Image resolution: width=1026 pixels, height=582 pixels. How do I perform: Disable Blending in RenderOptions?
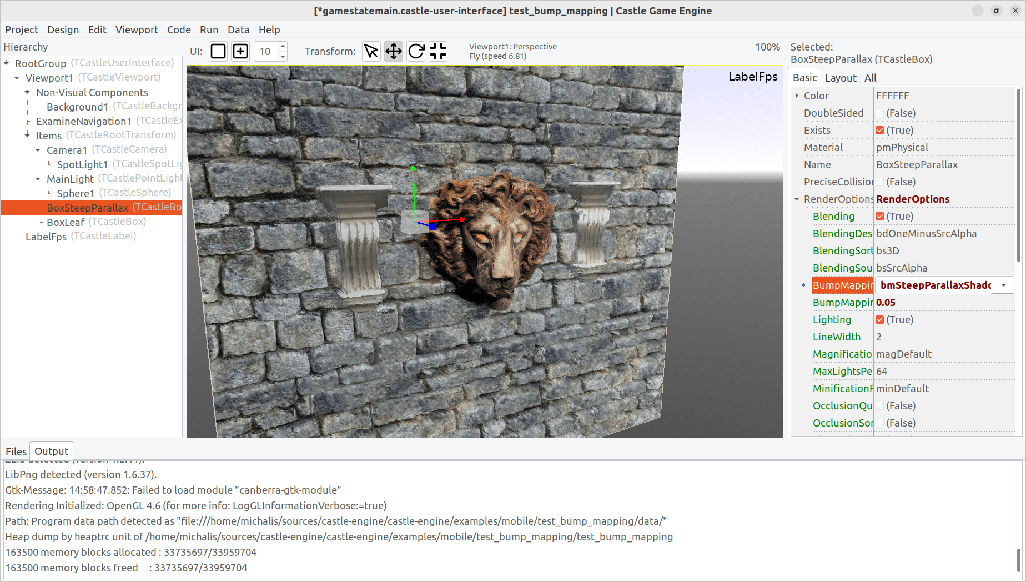[x=880, y=216]
